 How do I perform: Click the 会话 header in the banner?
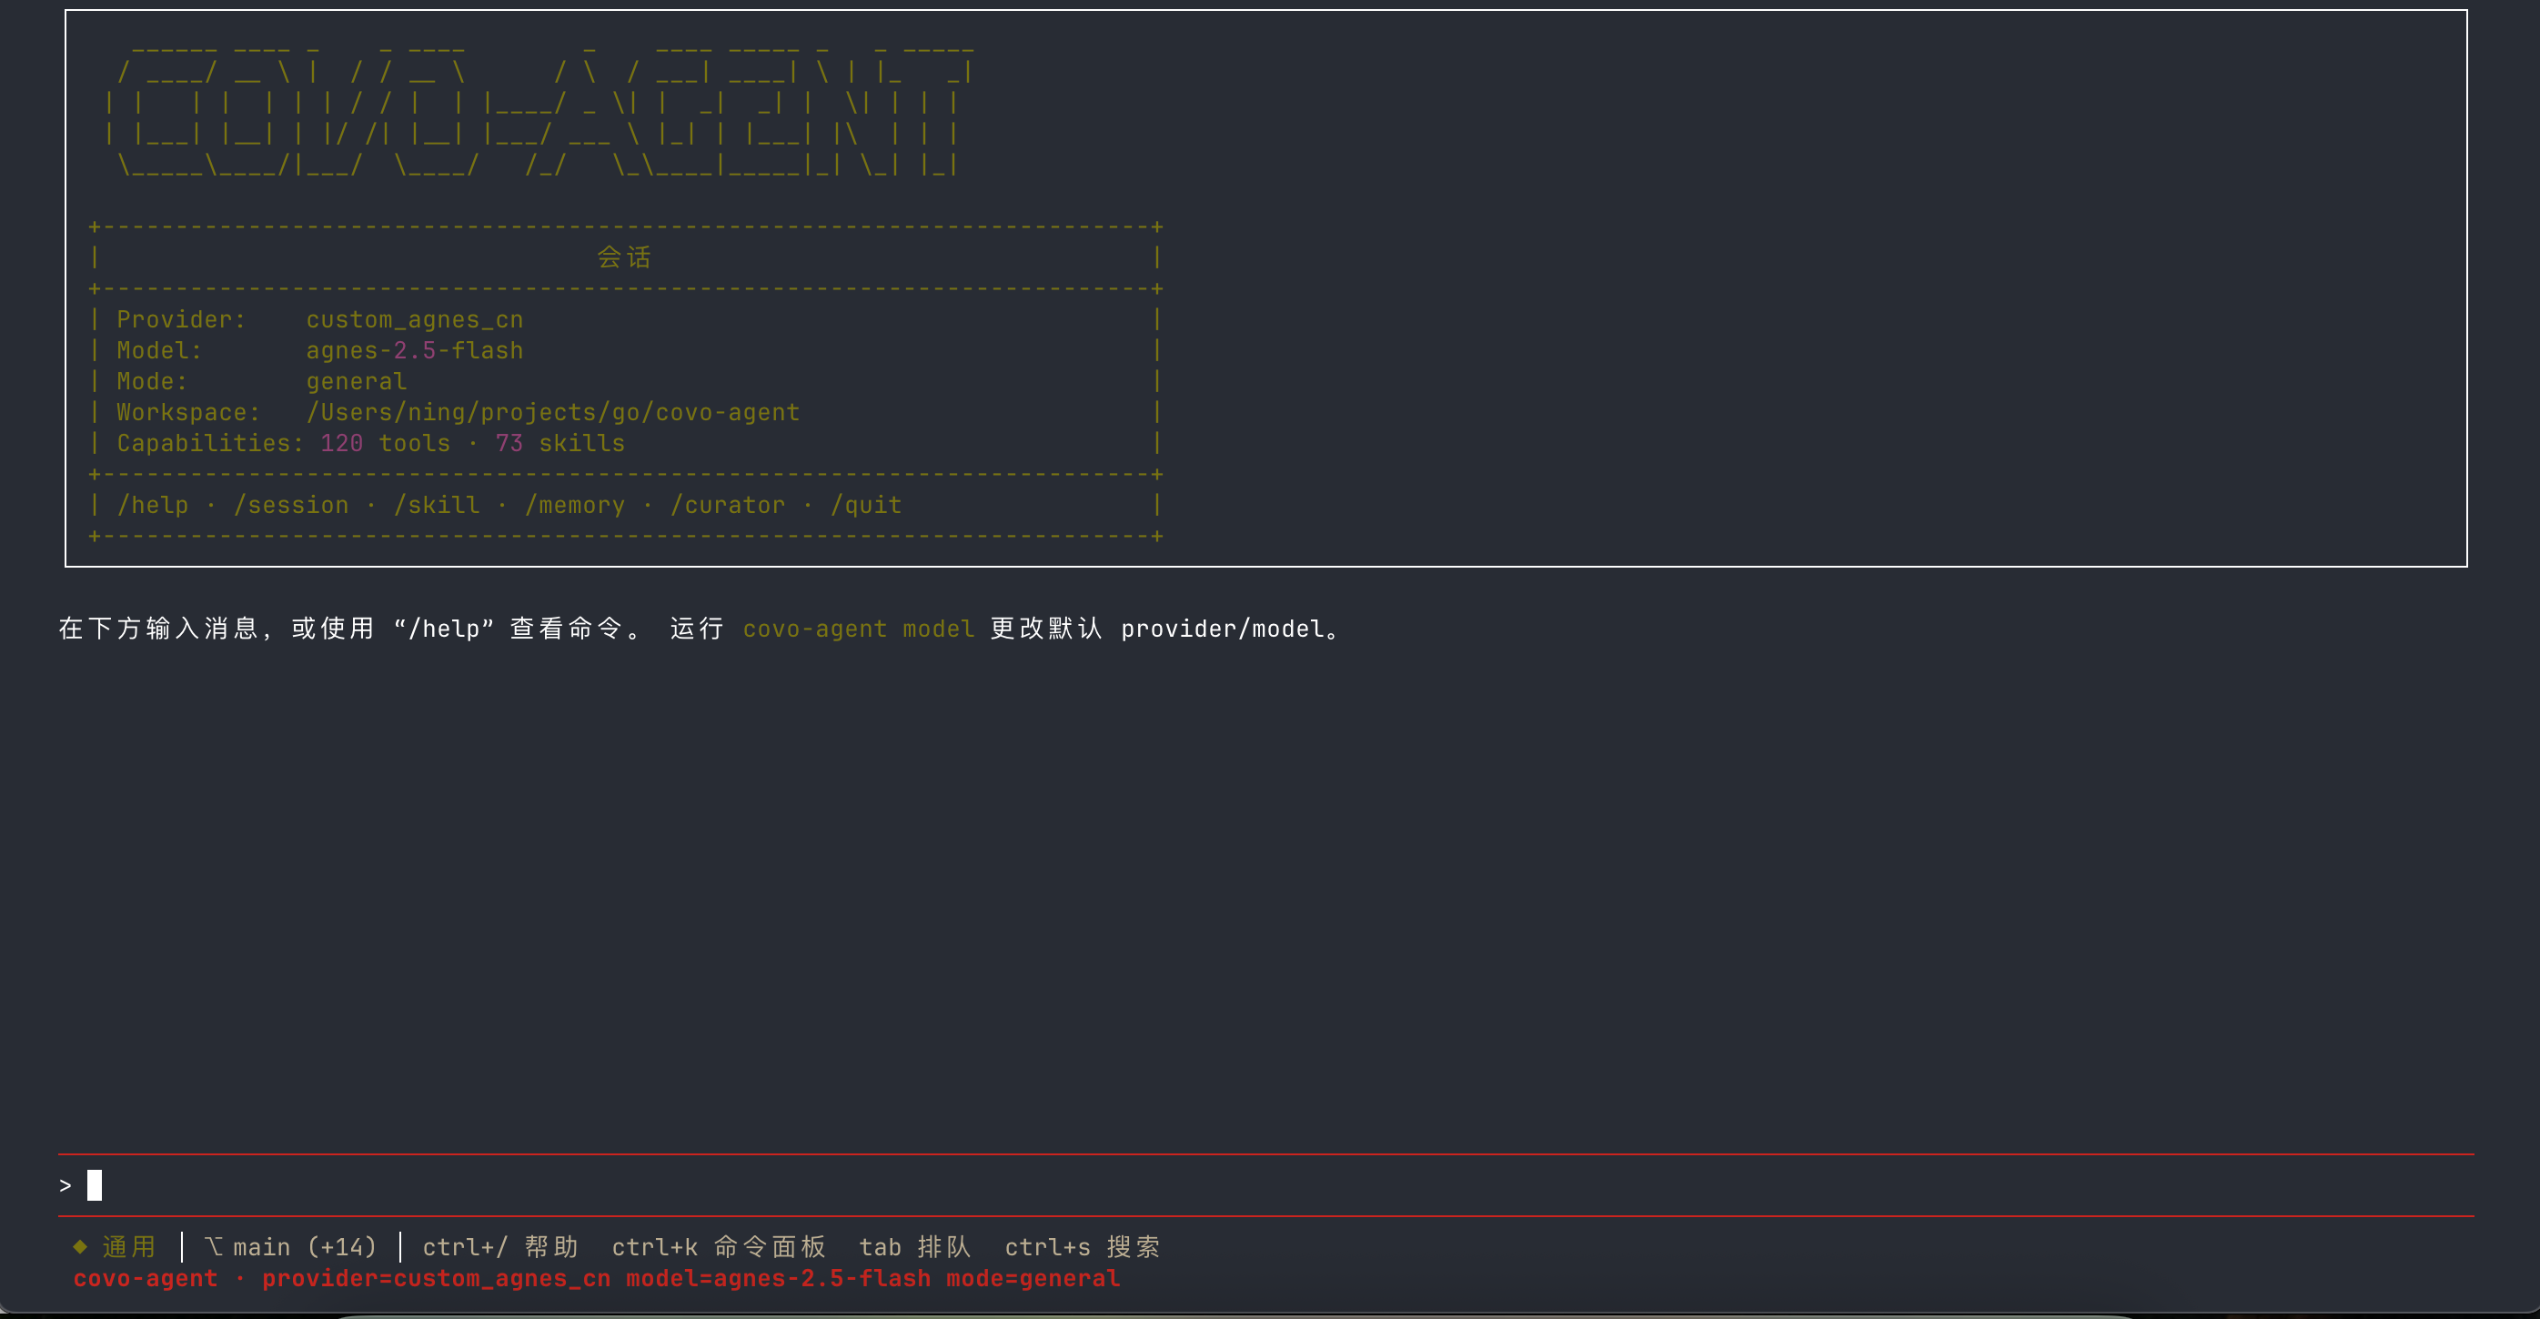click(624, 257)
